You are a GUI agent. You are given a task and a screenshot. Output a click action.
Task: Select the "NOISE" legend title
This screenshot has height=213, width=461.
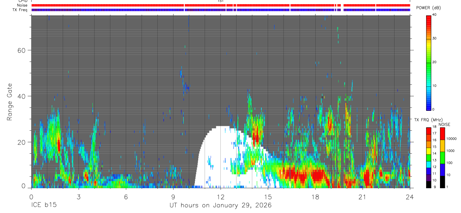point(444,124)
